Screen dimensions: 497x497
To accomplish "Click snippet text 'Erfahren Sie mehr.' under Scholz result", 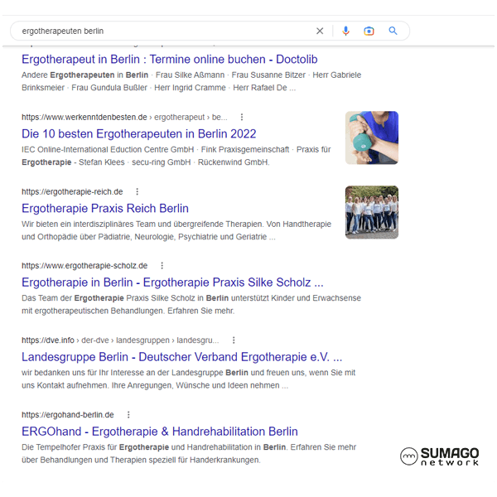I will pos(201,311).
